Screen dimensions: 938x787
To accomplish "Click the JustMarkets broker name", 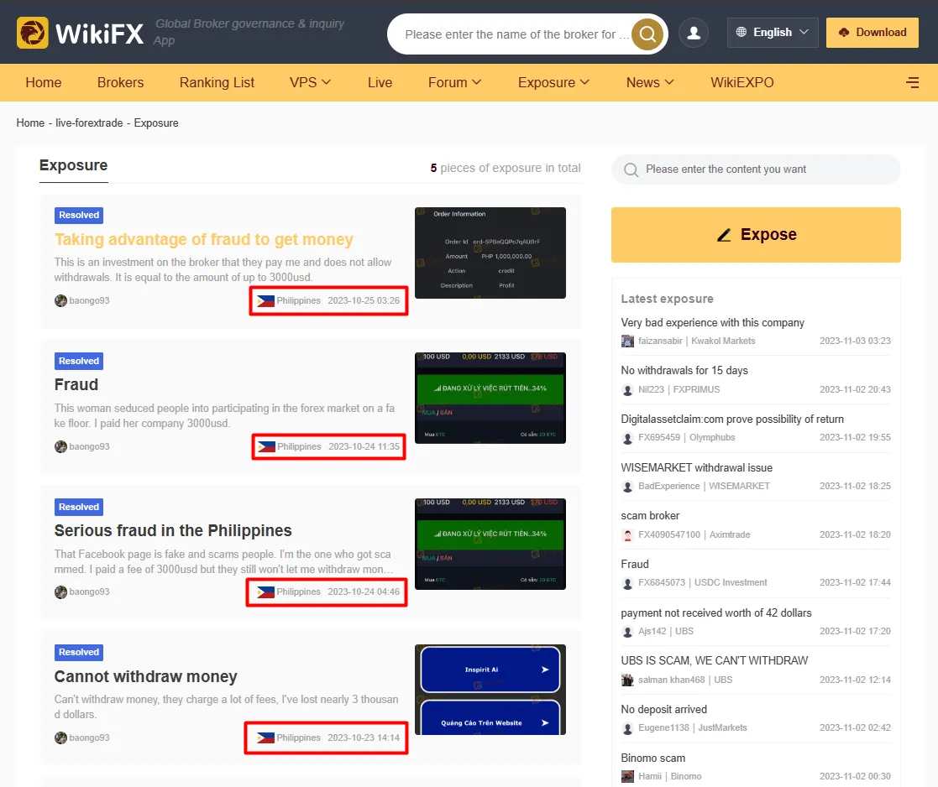I will [x=723, y=727].
